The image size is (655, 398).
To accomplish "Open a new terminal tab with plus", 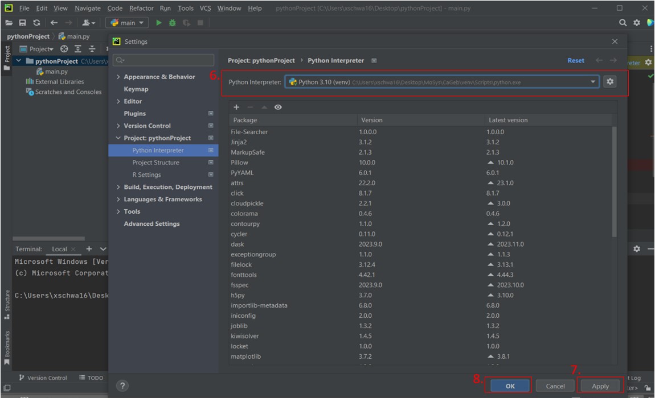I will 89,248.
